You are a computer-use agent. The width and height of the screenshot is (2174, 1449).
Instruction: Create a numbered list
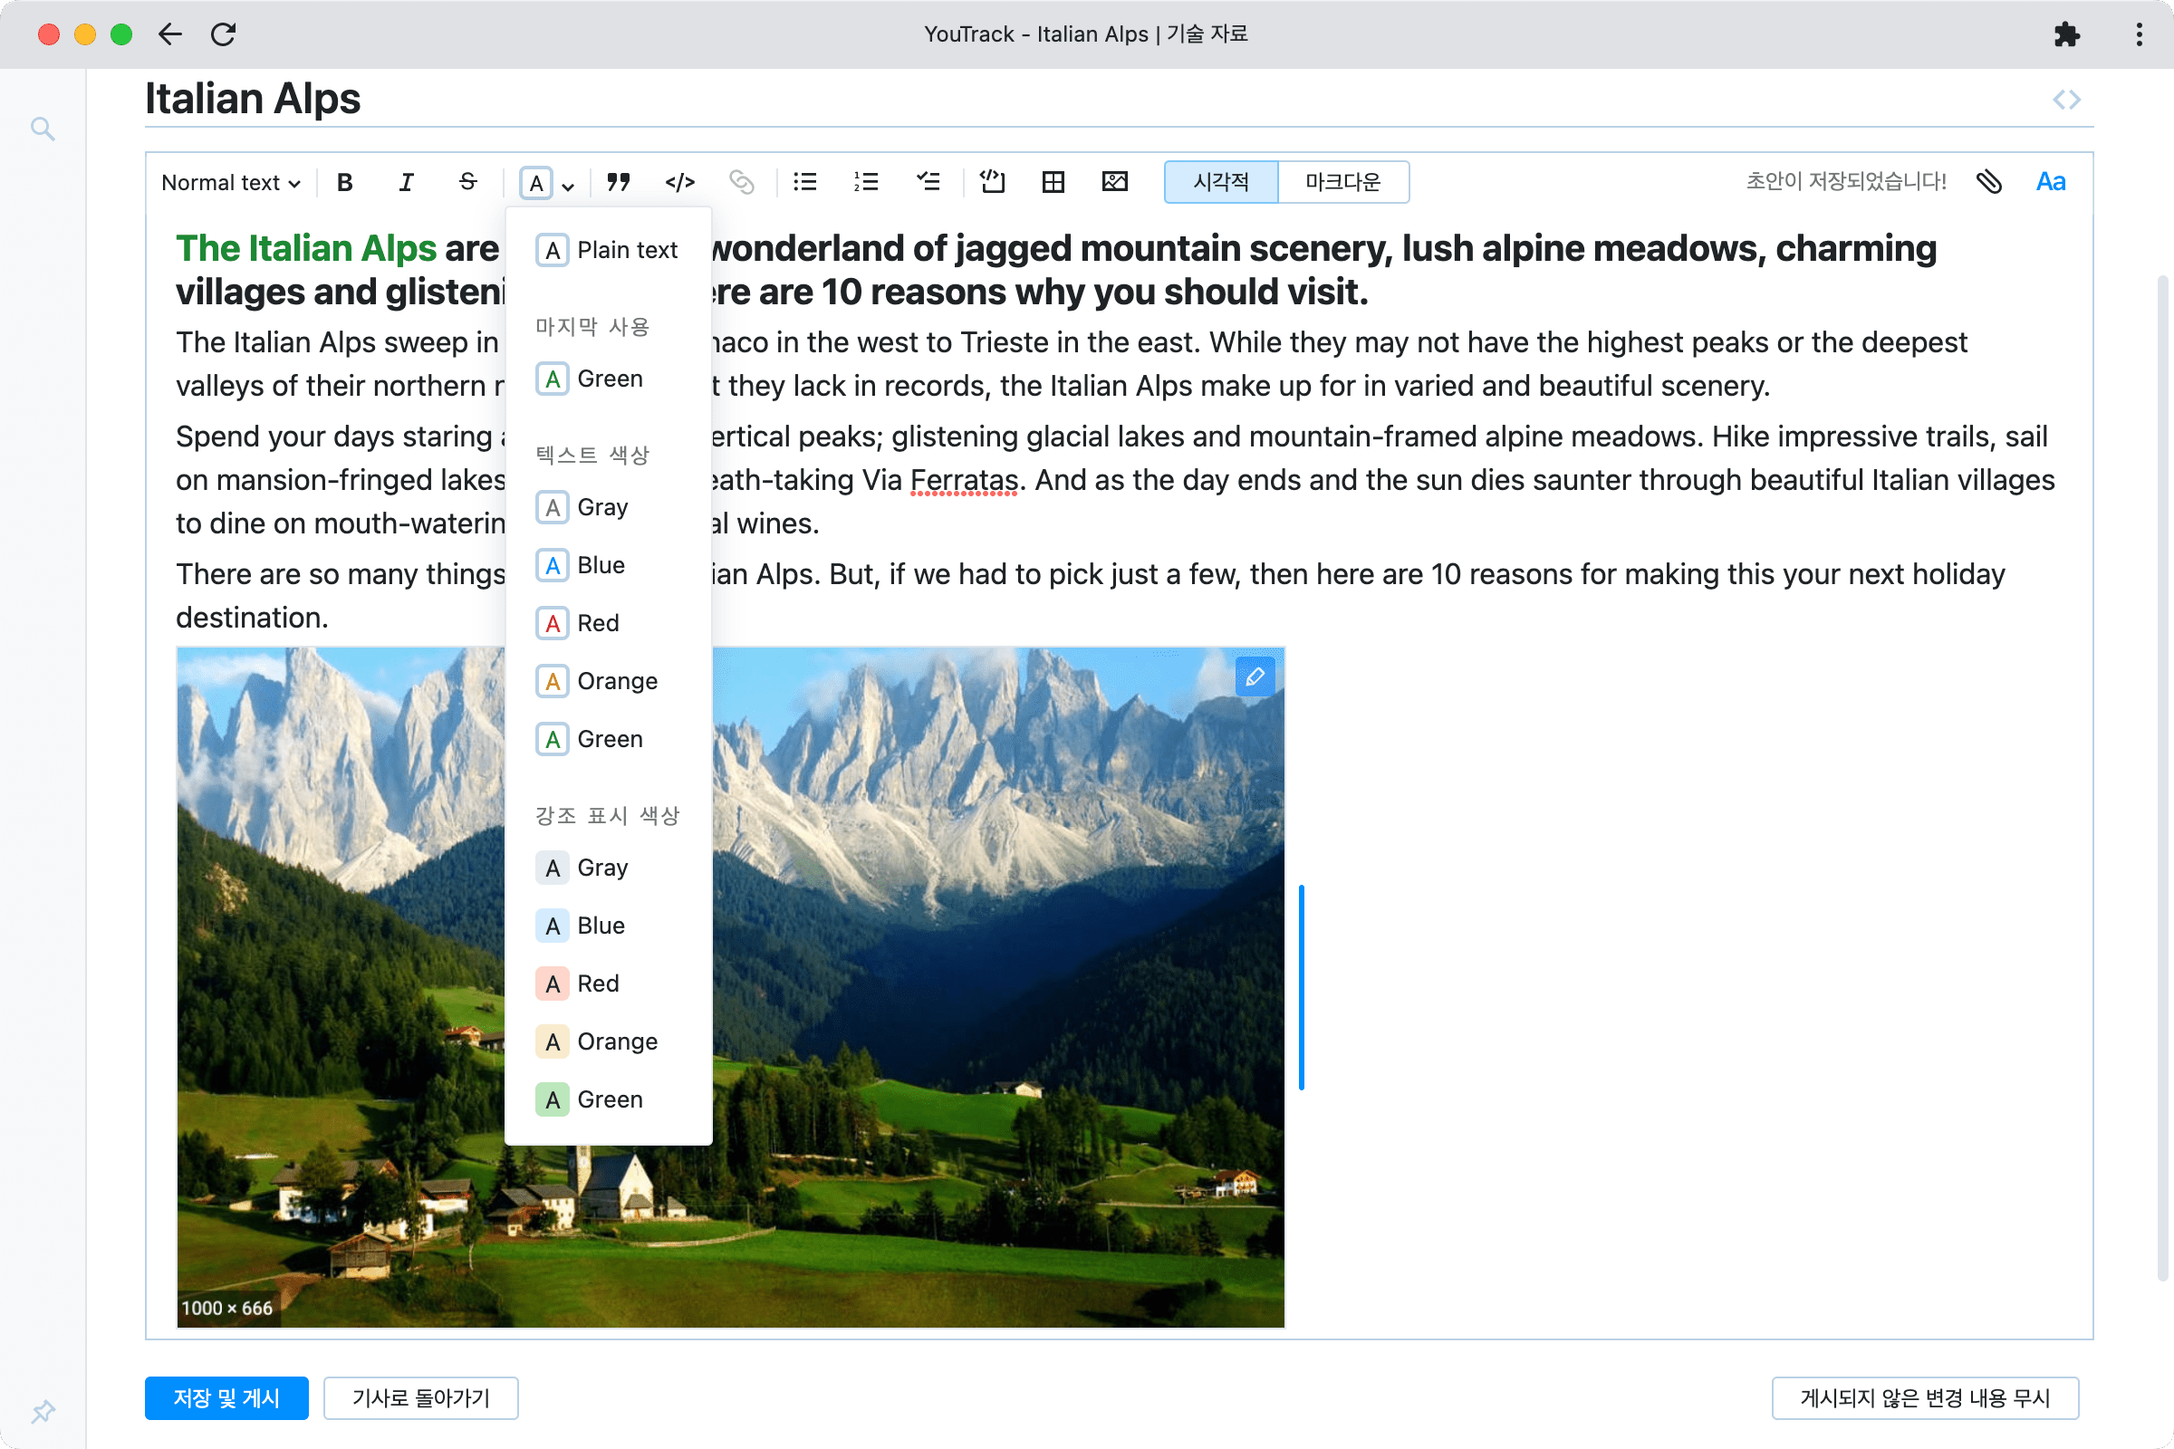point(866,182)
